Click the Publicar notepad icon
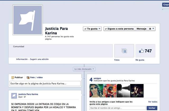This screenshot has width=169, height=111. (13, 78)
